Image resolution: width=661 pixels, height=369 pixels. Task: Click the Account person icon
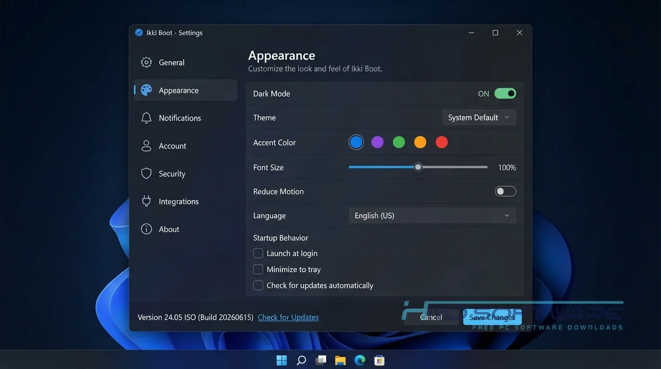[x=146, y=146]
